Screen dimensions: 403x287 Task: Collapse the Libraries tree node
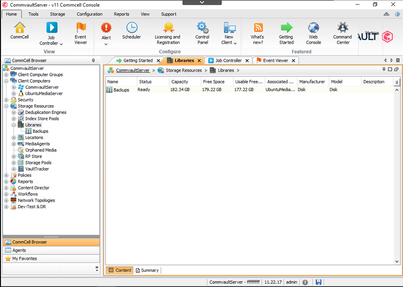coord(14,125)
